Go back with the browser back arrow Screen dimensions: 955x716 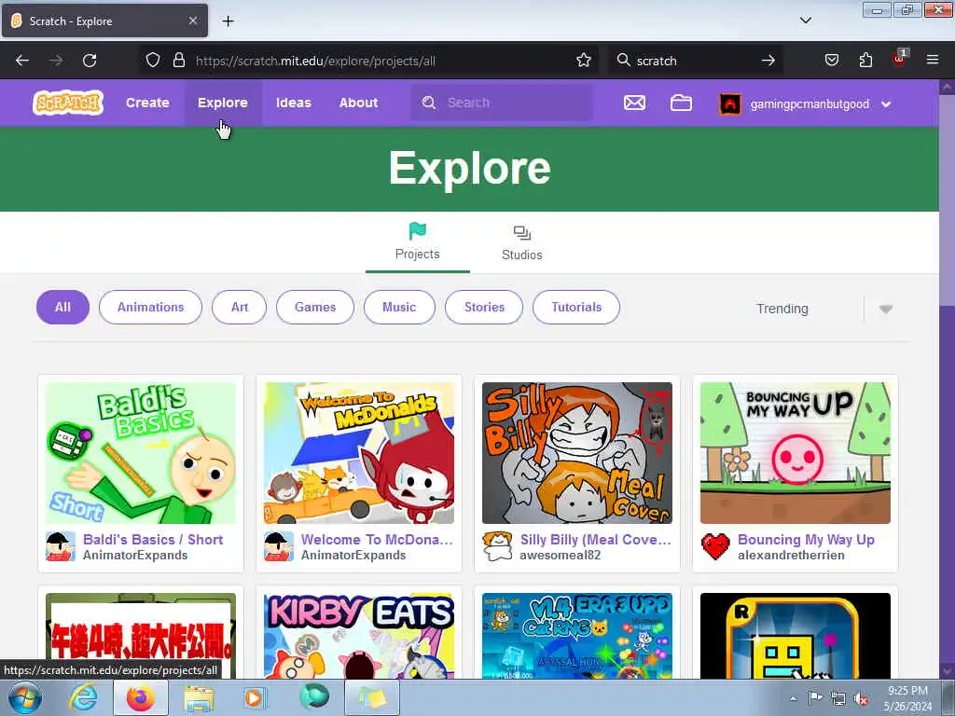(22, 61)
